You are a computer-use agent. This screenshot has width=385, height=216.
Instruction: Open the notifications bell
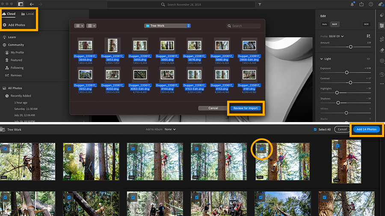(352, 4)
